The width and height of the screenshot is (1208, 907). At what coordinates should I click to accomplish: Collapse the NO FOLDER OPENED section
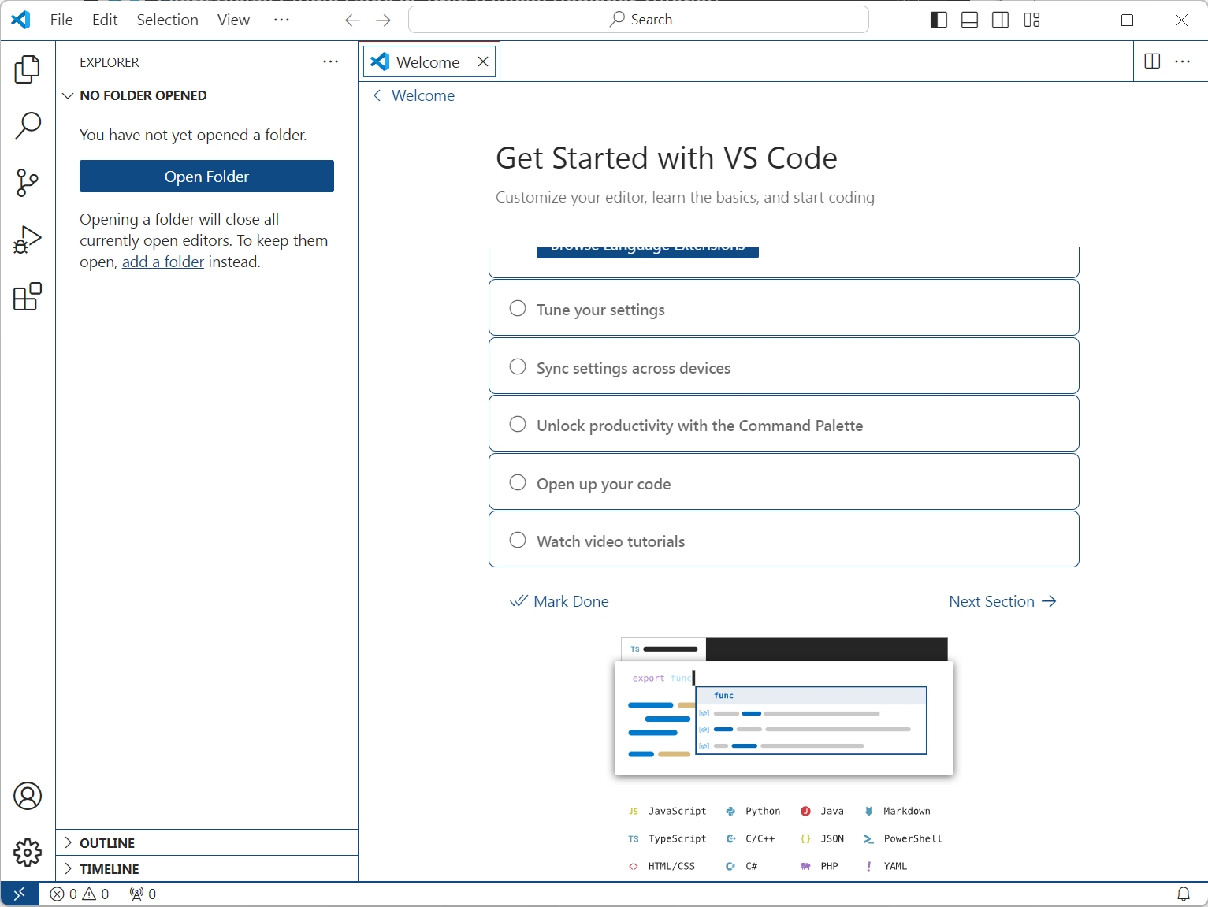tap(68, 95)
